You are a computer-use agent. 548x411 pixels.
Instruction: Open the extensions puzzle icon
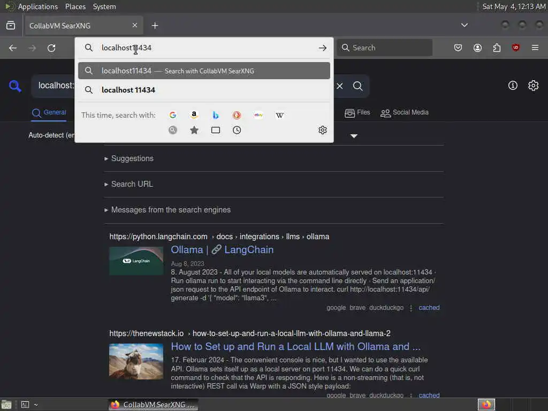coord(497,48)
